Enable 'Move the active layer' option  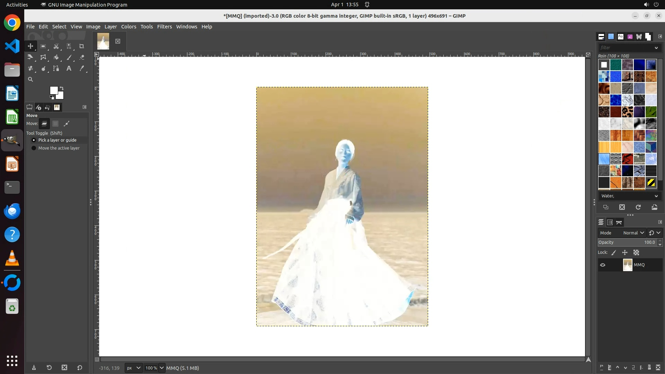pyautogui.click(x=34, y=148)
